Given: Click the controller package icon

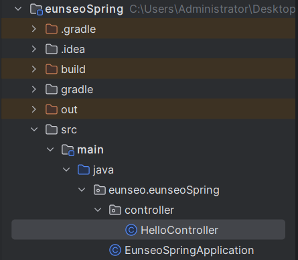Looking at the screenshot, I should (x=115, y=210).
